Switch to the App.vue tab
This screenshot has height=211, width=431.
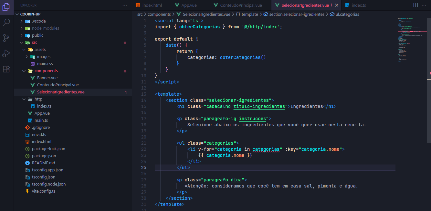pos(191,5)
